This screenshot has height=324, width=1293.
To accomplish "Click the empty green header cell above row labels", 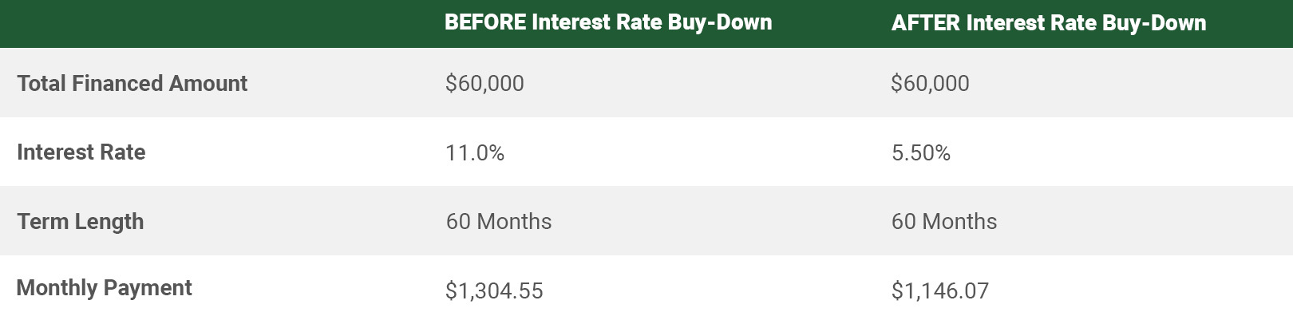I will tap(214, 23).
